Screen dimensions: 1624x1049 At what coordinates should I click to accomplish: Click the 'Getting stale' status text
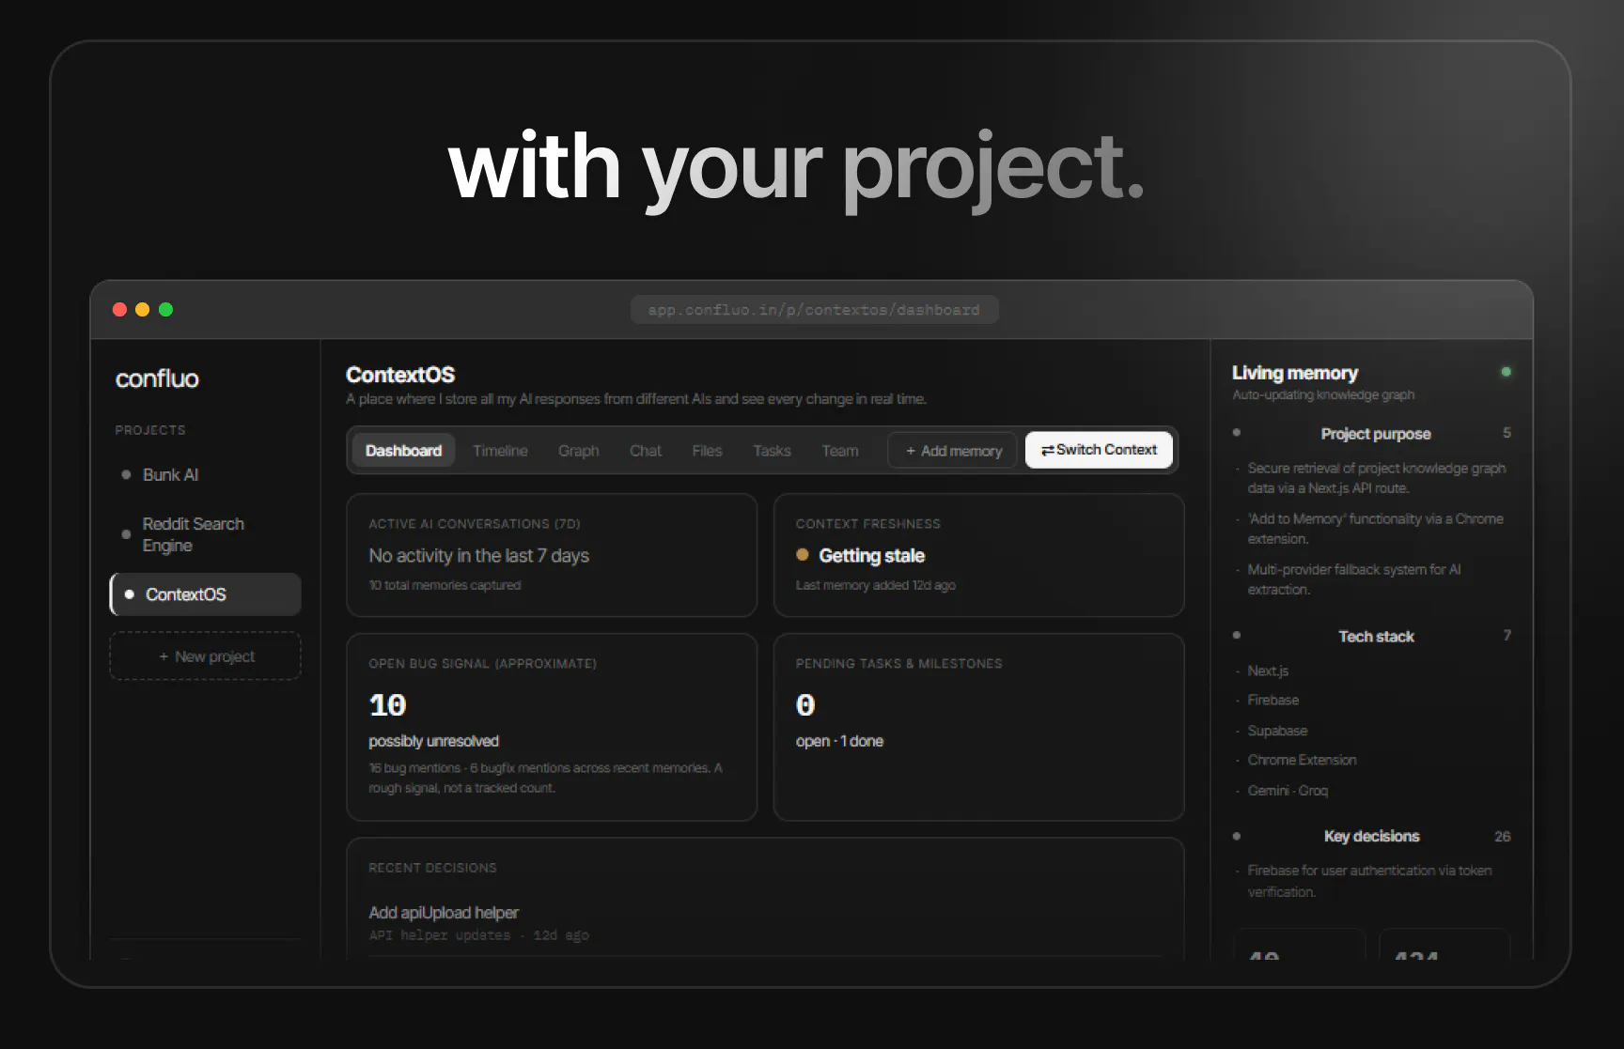tap(871, 556)
